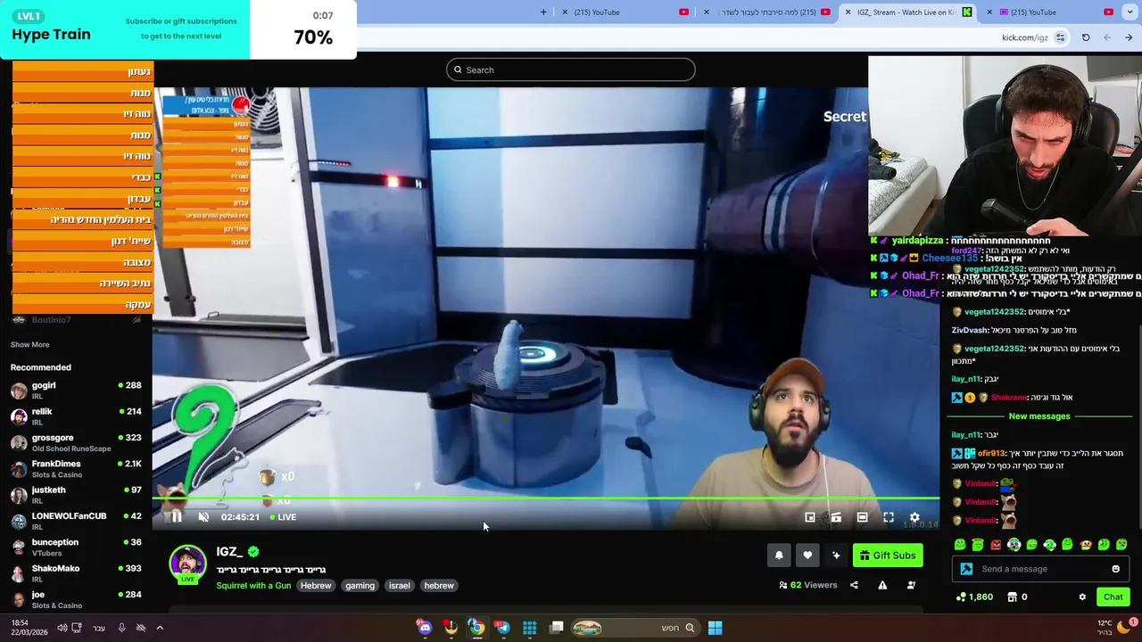Close the IGZ_ Stream tab

849,12
